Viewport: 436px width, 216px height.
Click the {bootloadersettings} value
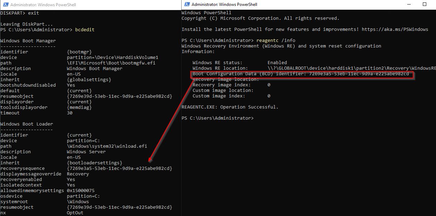click(95, 163)
